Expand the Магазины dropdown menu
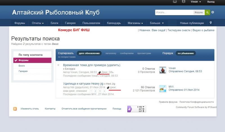The height and width of the screenshot is (132, 225). click(135, 23)
